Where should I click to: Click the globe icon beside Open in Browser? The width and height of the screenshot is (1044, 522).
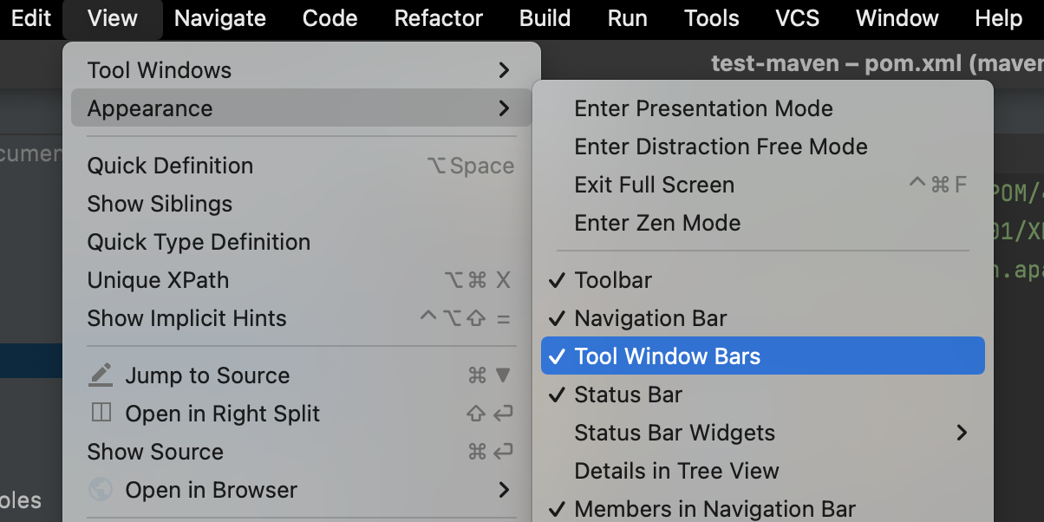pos(101,490)
